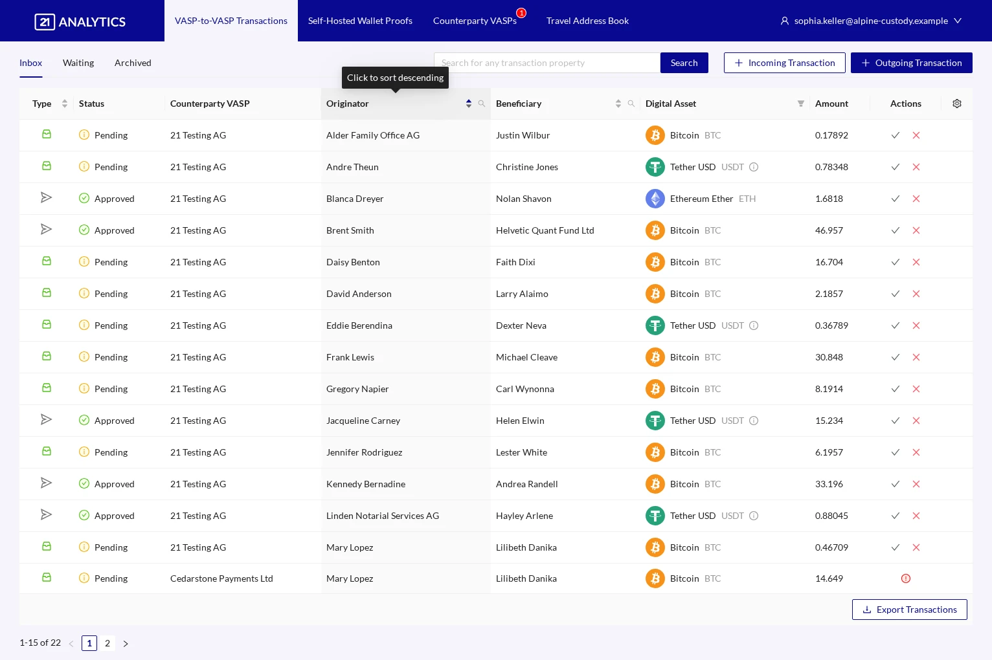Open the sophia.keller account dropdown
This screenshot has height=660, width=992.
click(871, 21)
